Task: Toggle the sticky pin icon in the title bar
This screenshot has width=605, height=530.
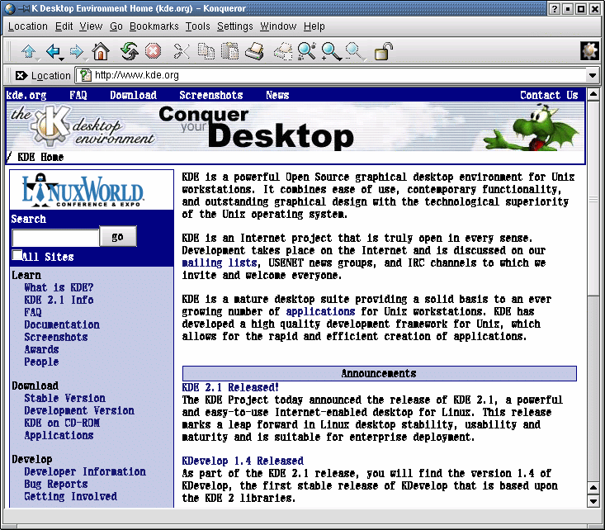Action: point(24,8)
